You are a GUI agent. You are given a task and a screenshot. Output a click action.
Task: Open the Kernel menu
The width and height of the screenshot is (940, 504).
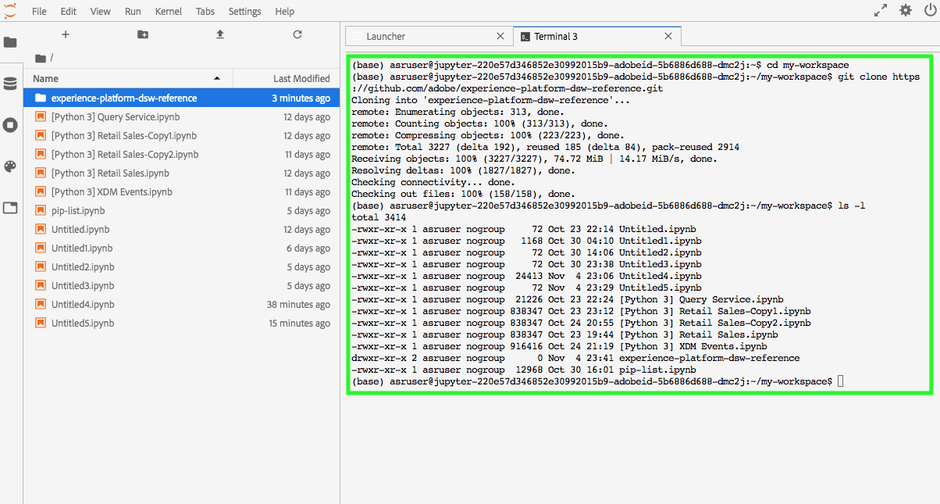point(169,11)
